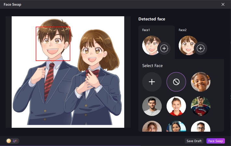Click the Detected face heading
Screen dimensions: 231x146
pos(152,19)
